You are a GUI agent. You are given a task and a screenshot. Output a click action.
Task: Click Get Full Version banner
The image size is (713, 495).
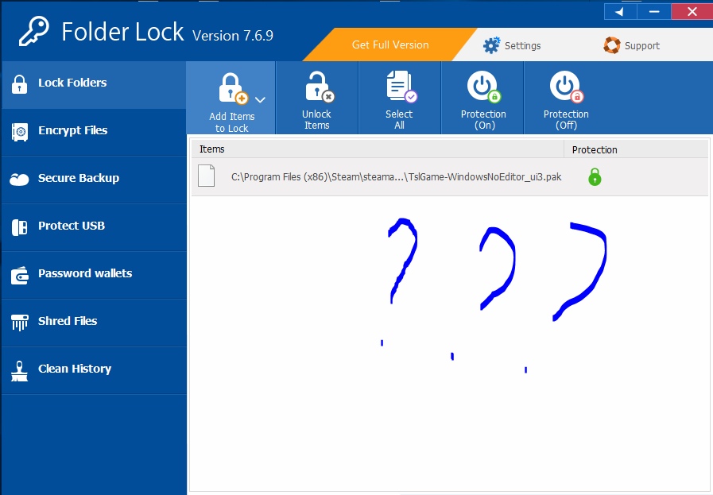point(390,44)
